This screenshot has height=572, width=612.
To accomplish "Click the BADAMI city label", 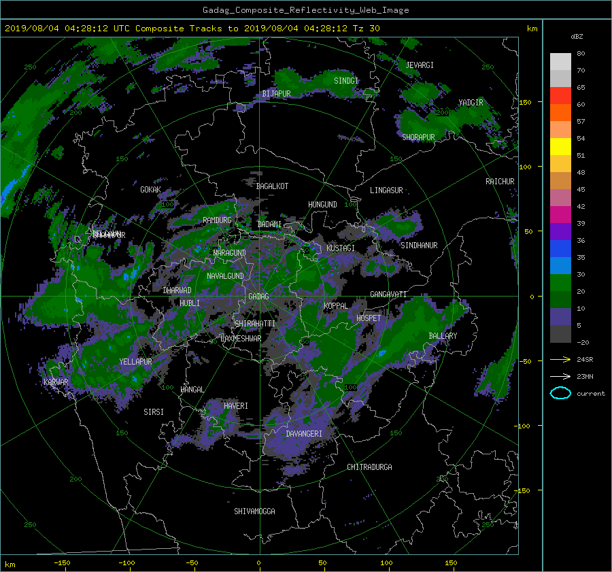I will (x=269, y=224).
